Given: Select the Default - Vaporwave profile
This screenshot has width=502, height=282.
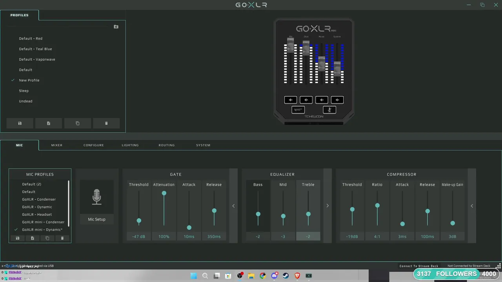Looking at the screenshot, I should tap(37, 60).
